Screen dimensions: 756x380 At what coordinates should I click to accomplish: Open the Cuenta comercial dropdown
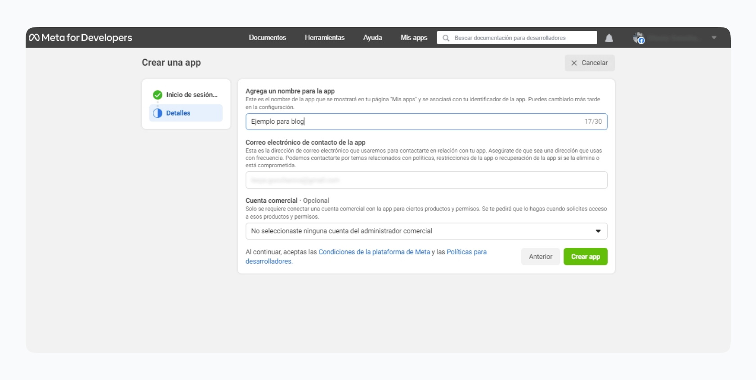tap(426, 231)
